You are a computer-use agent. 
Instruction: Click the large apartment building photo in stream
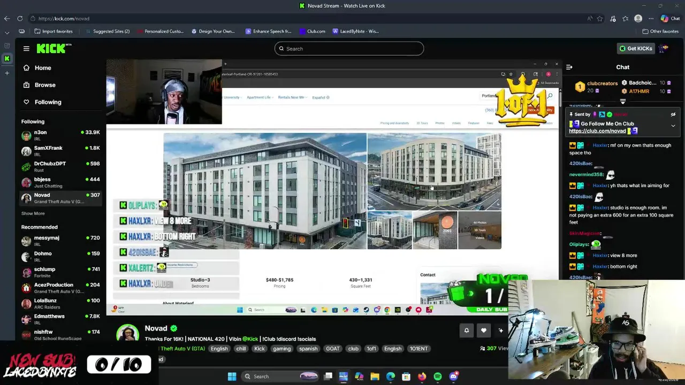(x=265, y=191)
